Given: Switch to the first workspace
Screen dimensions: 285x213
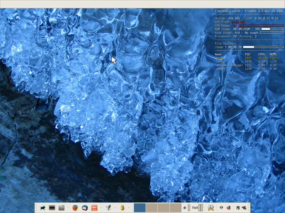Looking at the screenshot, I should (140, 208).
